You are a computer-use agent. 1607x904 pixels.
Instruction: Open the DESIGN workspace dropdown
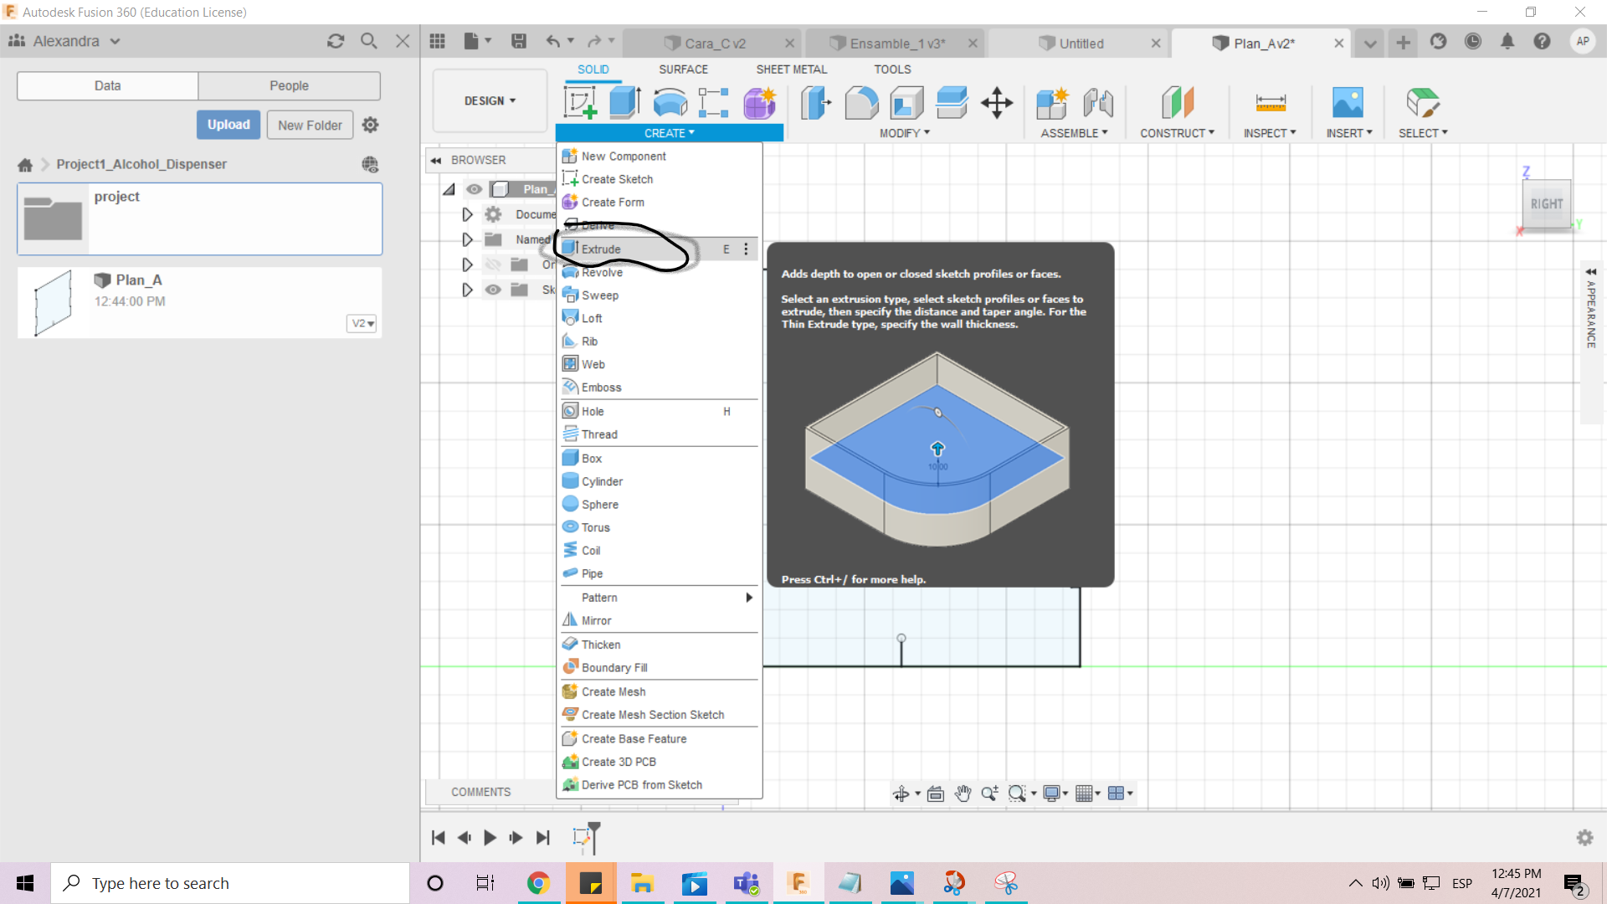click(490, 100)
